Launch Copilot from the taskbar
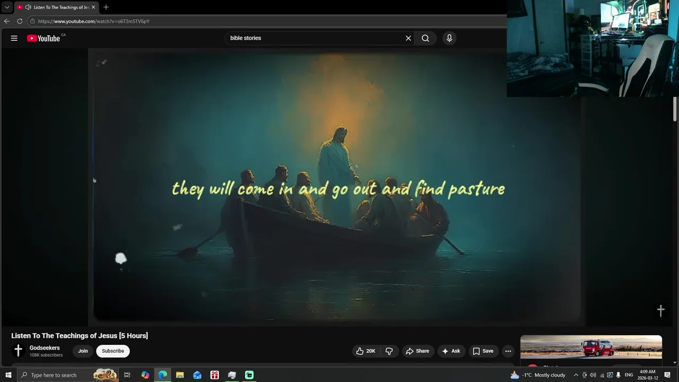 [x=145, y=375]
